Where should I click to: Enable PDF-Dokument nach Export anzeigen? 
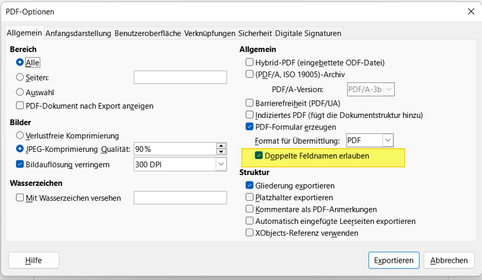point(20,106)
